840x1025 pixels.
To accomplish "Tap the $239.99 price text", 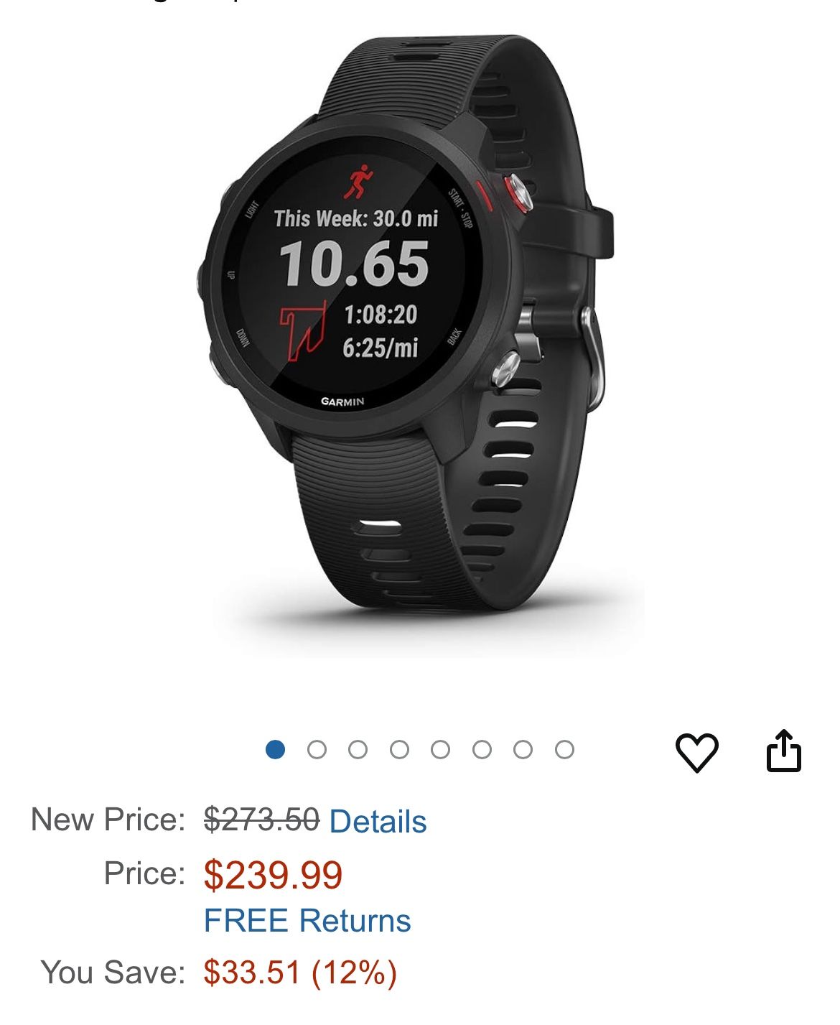I will coord(273,874).
